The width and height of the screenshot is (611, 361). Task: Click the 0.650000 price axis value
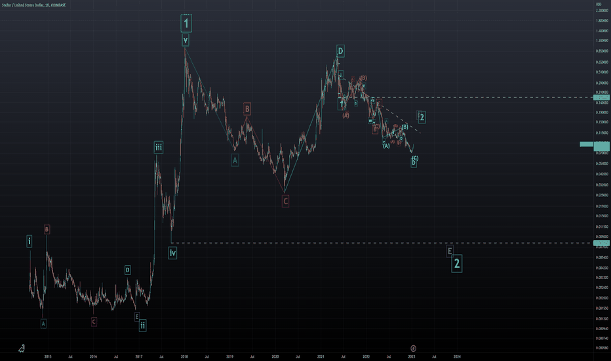[x=602, y=62]
